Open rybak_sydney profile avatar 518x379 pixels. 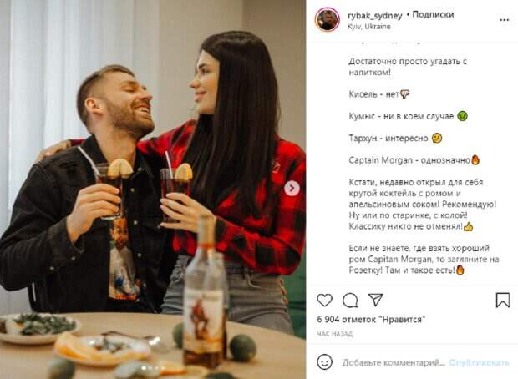point(327,19)
